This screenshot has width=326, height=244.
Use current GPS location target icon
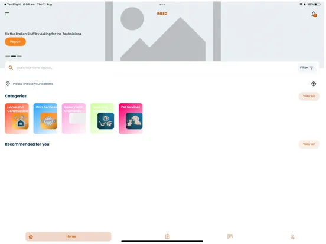(314, 84)
